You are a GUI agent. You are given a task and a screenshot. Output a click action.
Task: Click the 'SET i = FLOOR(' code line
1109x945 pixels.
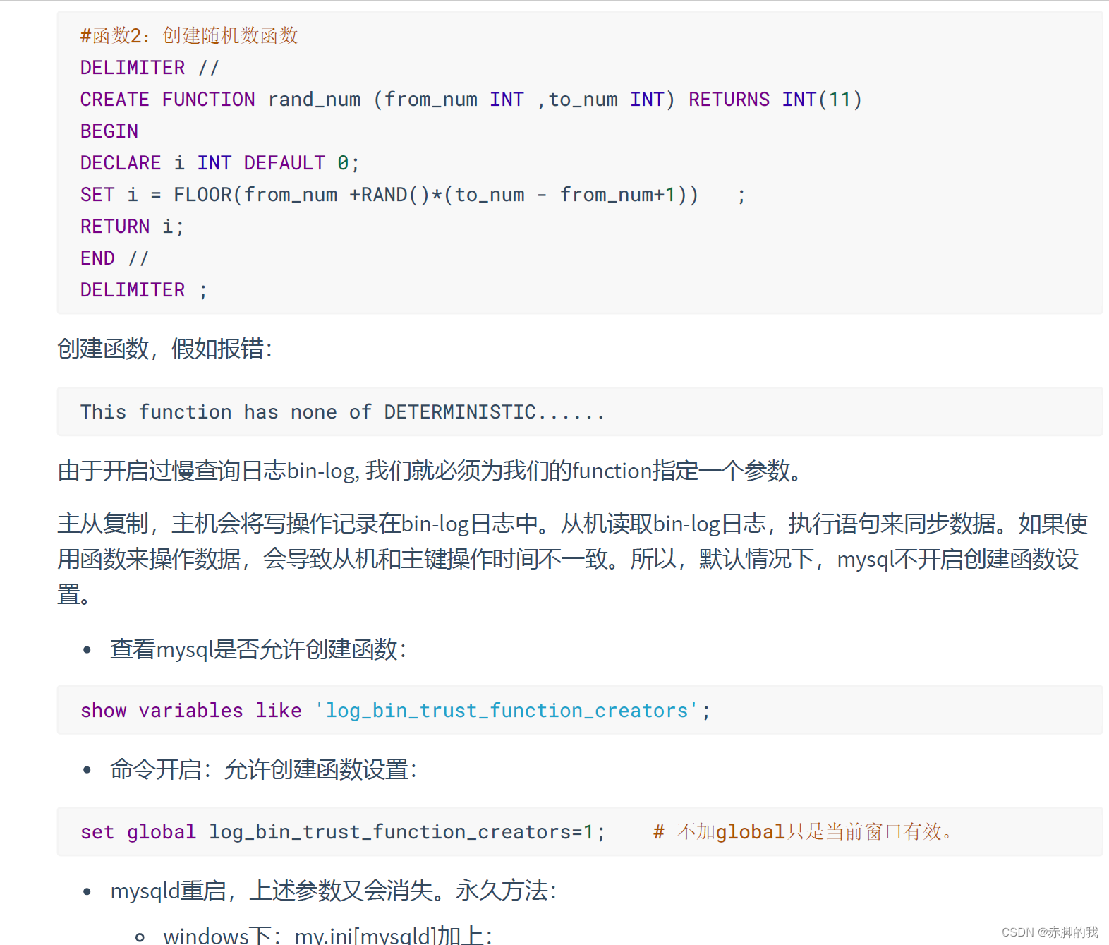pyautogui.click(x=413, y=195)
